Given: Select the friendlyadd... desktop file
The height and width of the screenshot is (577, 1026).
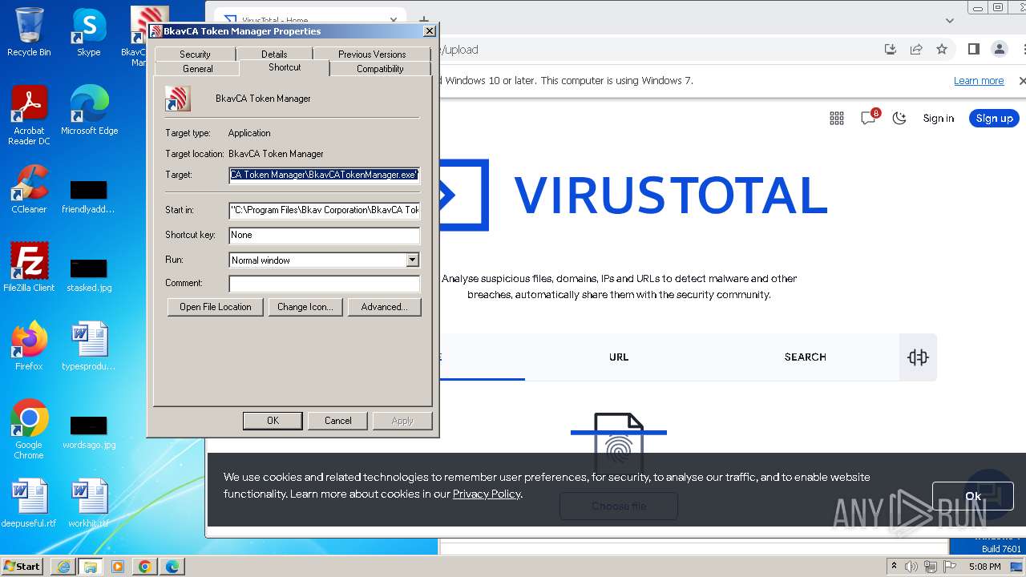Looking at the screenshot, I should 89,196.
